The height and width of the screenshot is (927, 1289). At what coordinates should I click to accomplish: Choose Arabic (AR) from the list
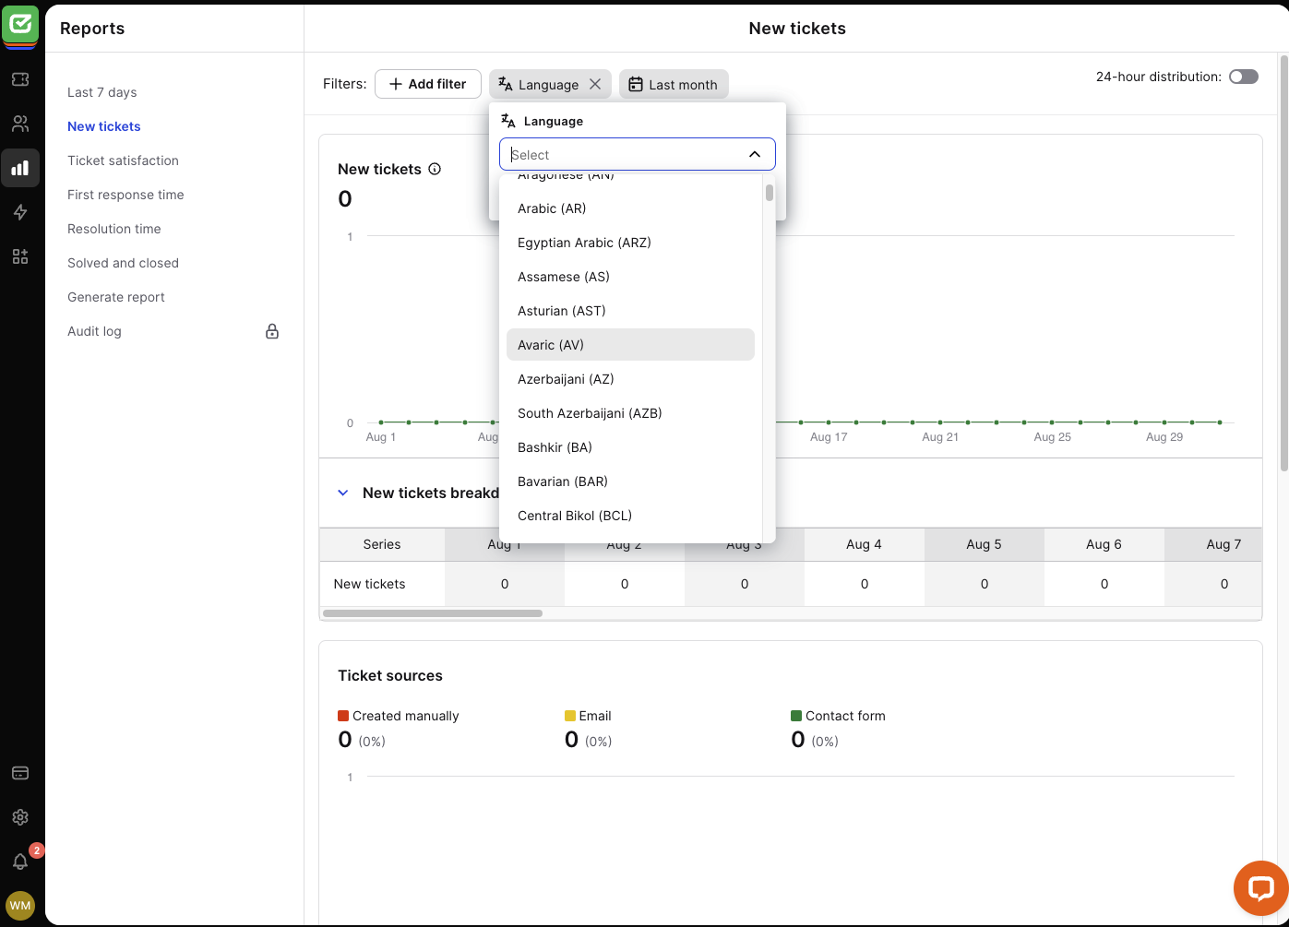pos(630,208)
